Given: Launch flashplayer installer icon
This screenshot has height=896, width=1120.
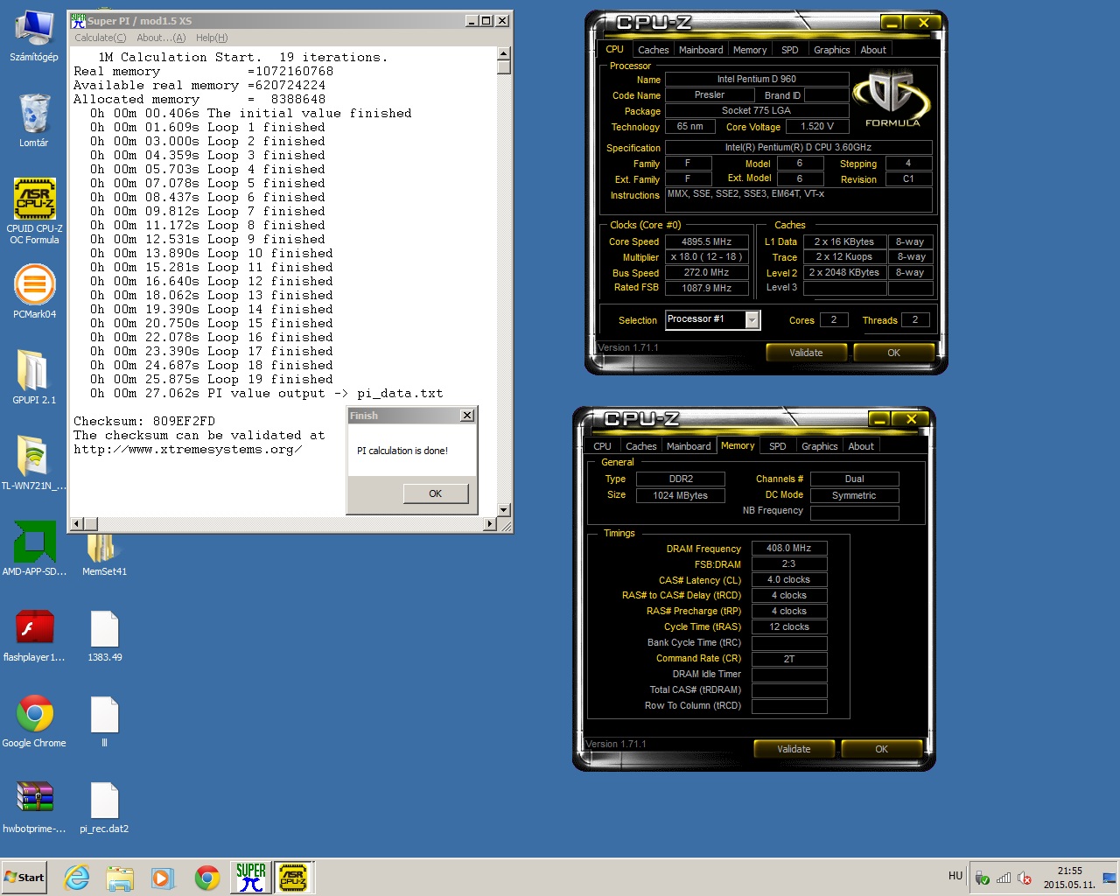Looking at the screenshot, I should pyautogui.click(x=34, y=635).
